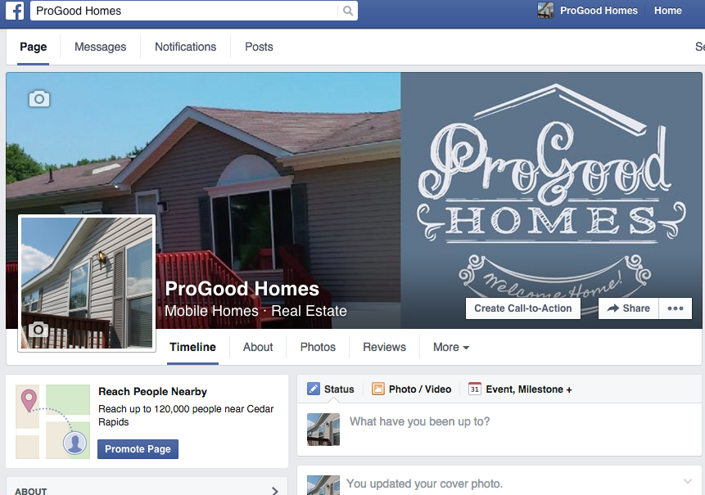Choose the Photo / Video icon

[378, 389]
